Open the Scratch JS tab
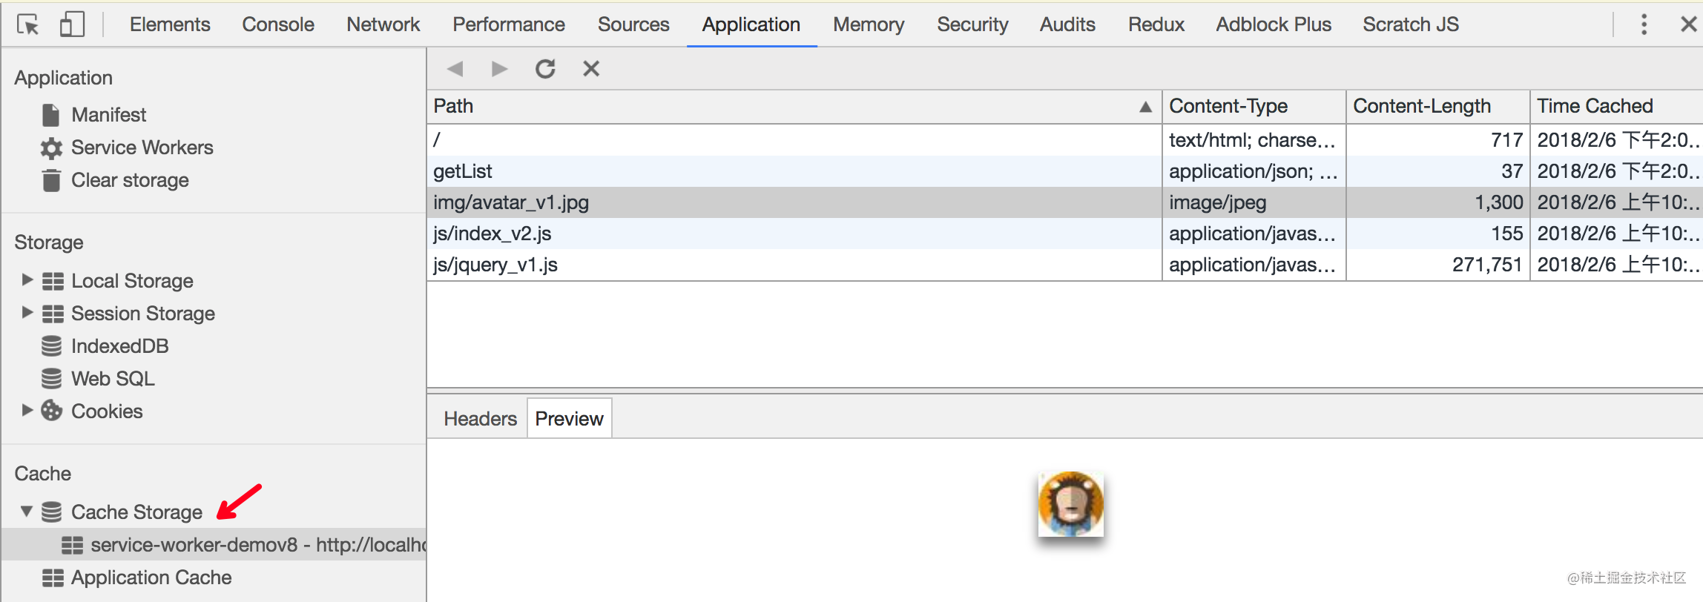1703x602 pixels. click(1411, 24)
